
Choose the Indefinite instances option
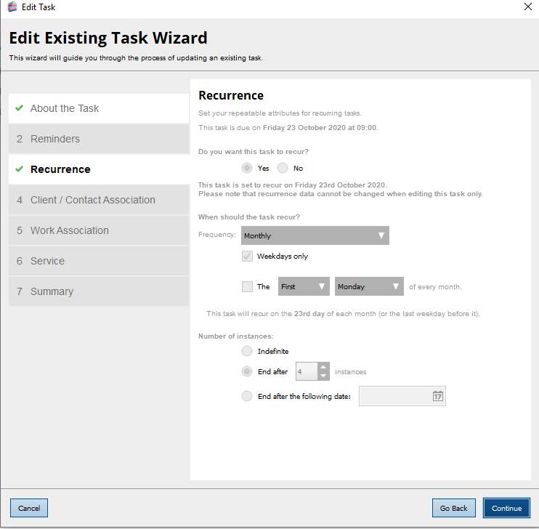pos(248,351)
